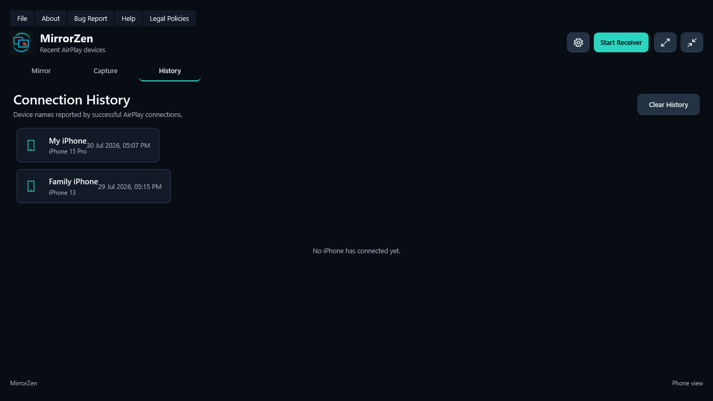Click the iPhone 13 model label
713x401 pixels.
point(62,193)
